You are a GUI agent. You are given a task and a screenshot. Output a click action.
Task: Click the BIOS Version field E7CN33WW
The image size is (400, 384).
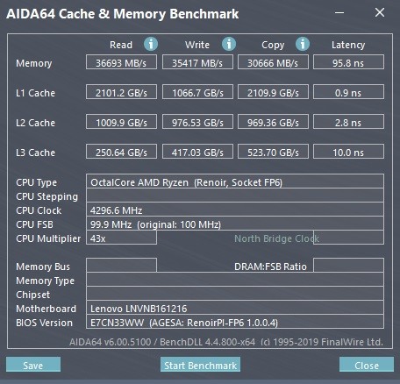pos(235,322)
